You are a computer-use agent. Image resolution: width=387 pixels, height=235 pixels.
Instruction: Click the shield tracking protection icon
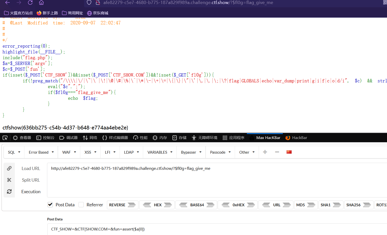pyautogui.click(x=89, y=3)
